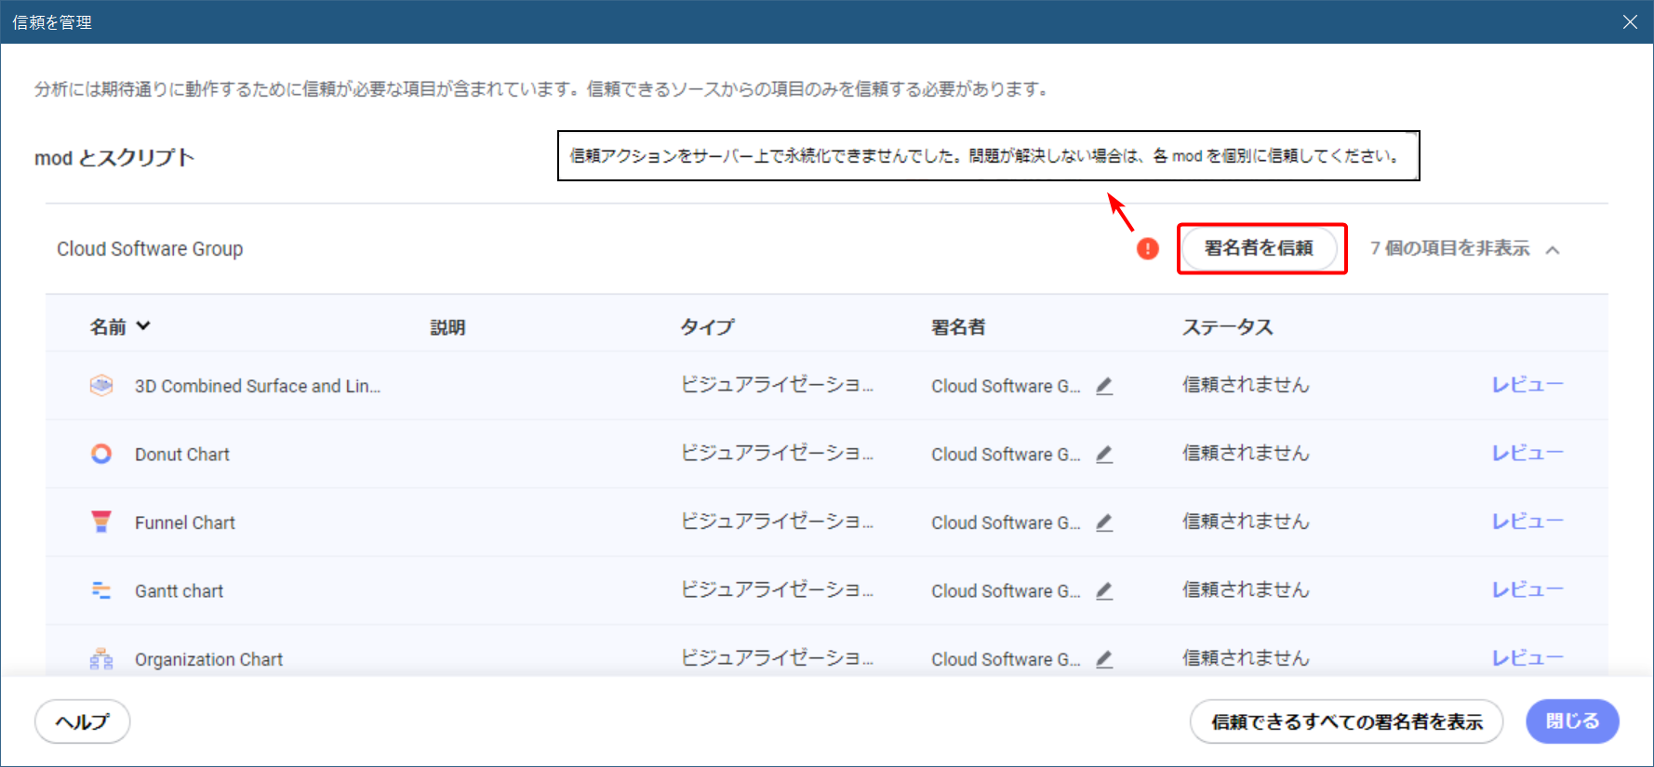Click 信頼されません status in Funnel Chart row
The image size is (1654, 767).
coord(1246,522)
